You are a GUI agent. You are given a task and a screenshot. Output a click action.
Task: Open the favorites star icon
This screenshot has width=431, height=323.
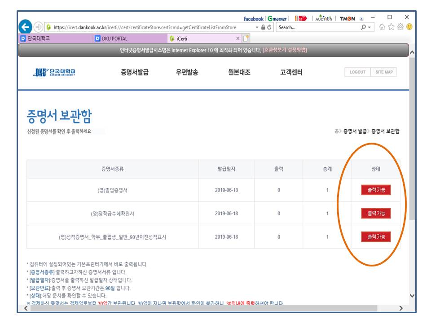[x=391, y=27]
